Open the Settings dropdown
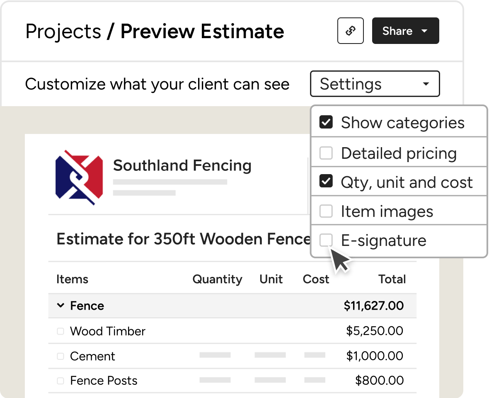 pyautogui.click(x=375, y=84)
